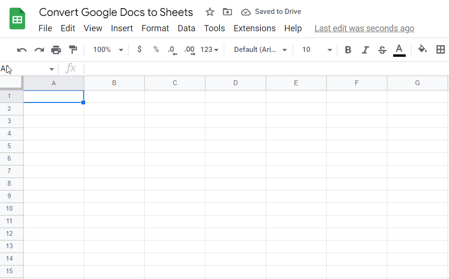The height and width of the screenshot is (279, 449).
Task: Decrease decimal places
Action: click(172, 50)
